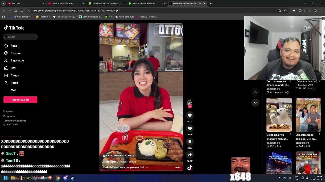This screenshot has width=325, height=182.
Task: Go to next video with down chevron
Action: 255,103
